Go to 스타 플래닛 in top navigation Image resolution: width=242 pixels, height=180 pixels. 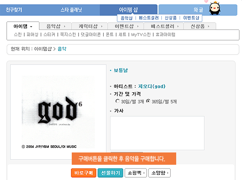[x=71, y=10]
